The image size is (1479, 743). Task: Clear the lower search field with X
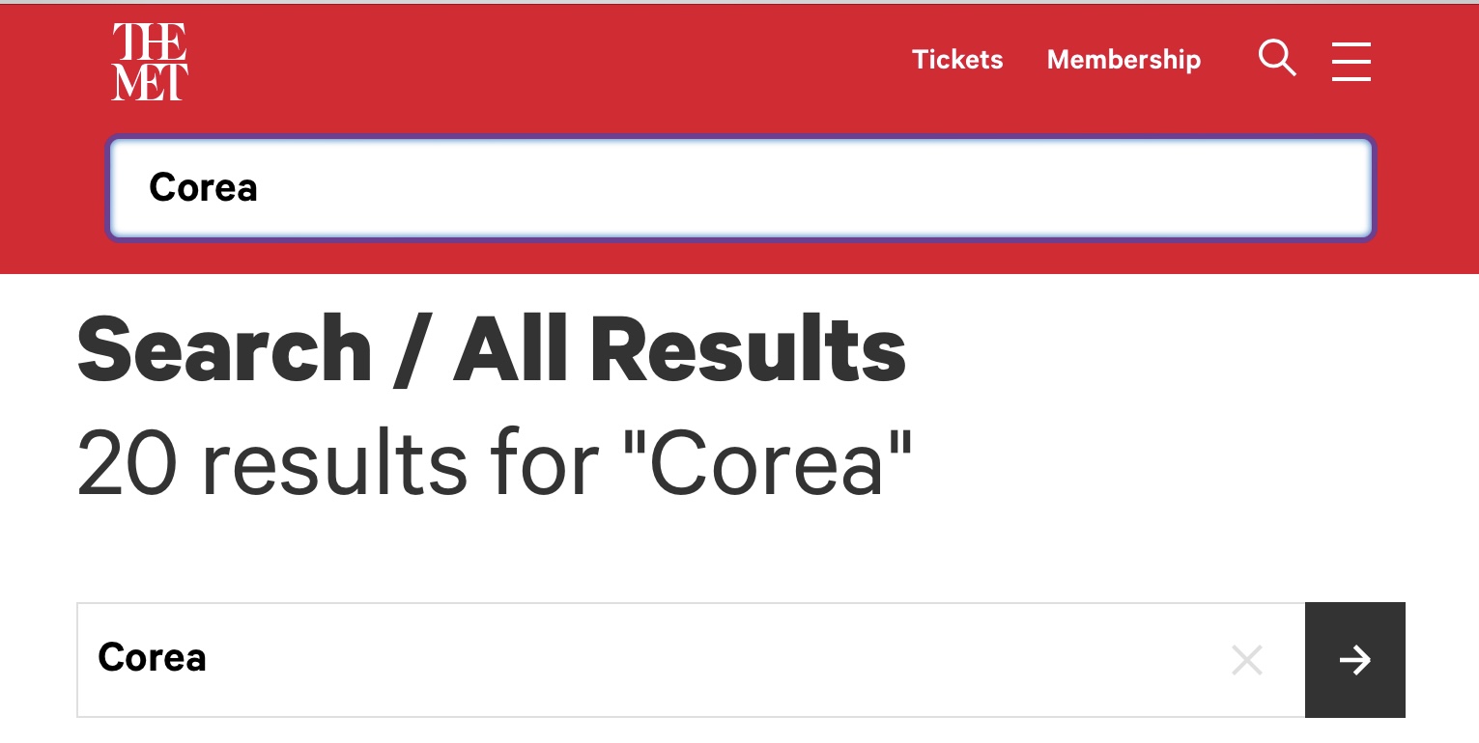pyautogui.click(x=1247, y=661)
